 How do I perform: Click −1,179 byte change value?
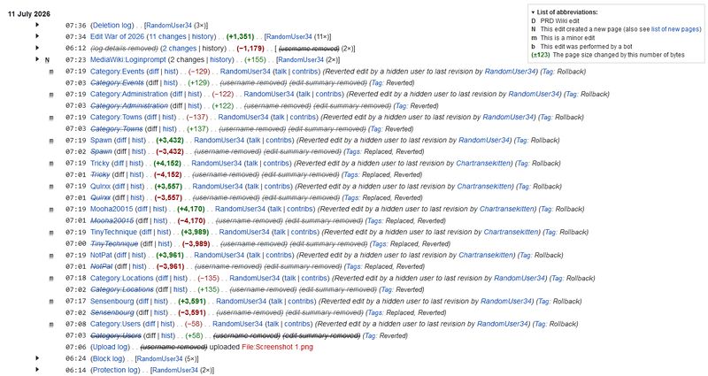pos(250,49)
